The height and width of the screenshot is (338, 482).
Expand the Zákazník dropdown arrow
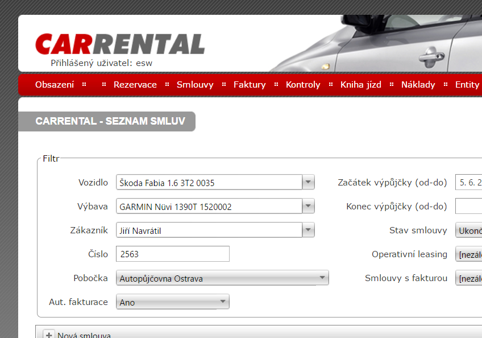coord(308,230)
